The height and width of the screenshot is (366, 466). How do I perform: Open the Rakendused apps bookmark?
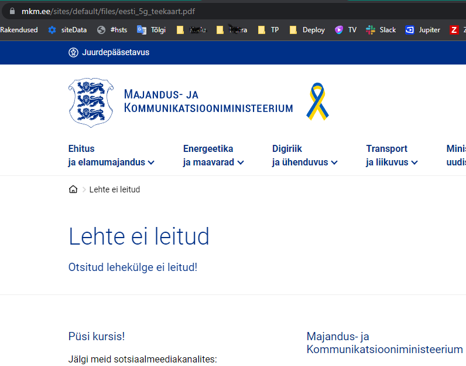[19, 30]
